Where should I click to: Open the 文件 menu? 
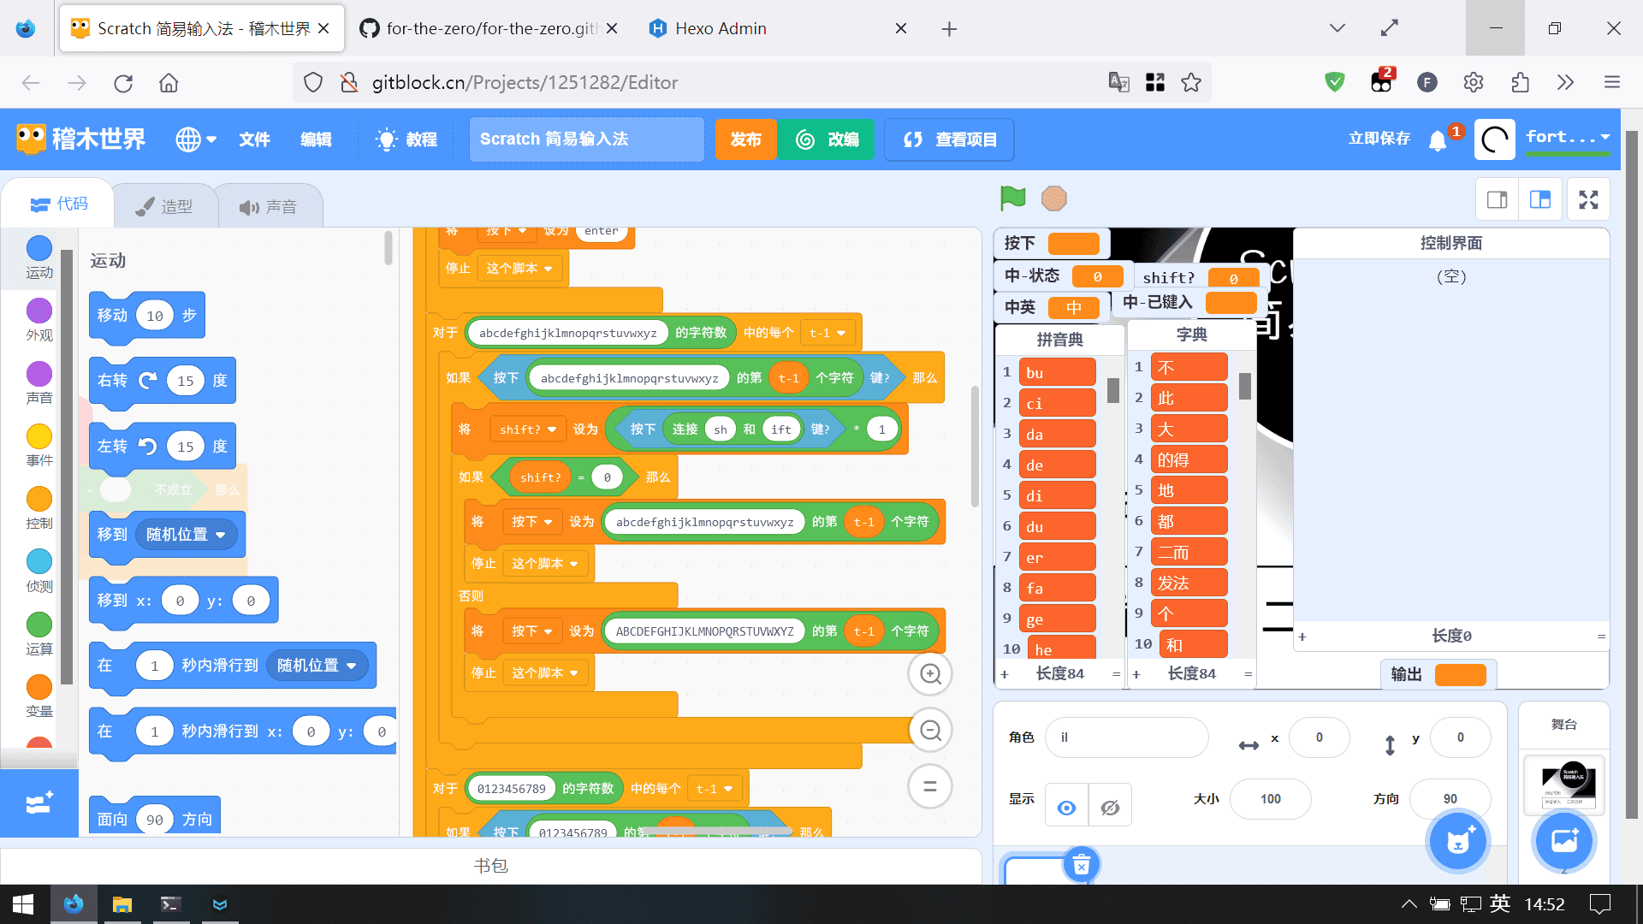254,139
